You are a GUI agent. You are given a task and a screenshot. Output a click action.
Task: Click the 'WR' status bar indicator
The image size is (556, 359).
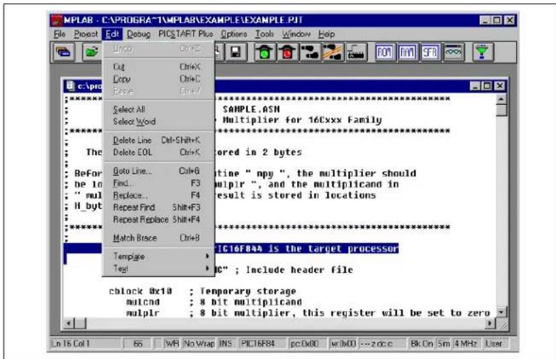[173, 344]
